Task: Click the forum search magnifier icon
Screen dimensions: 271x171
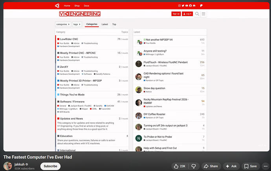Action: click(x=197, y=14)
